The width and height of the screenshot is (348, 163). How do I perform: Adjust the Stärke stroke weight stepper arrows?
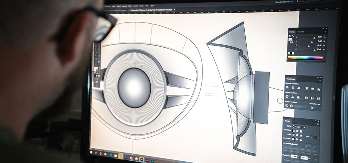[293, 127]
